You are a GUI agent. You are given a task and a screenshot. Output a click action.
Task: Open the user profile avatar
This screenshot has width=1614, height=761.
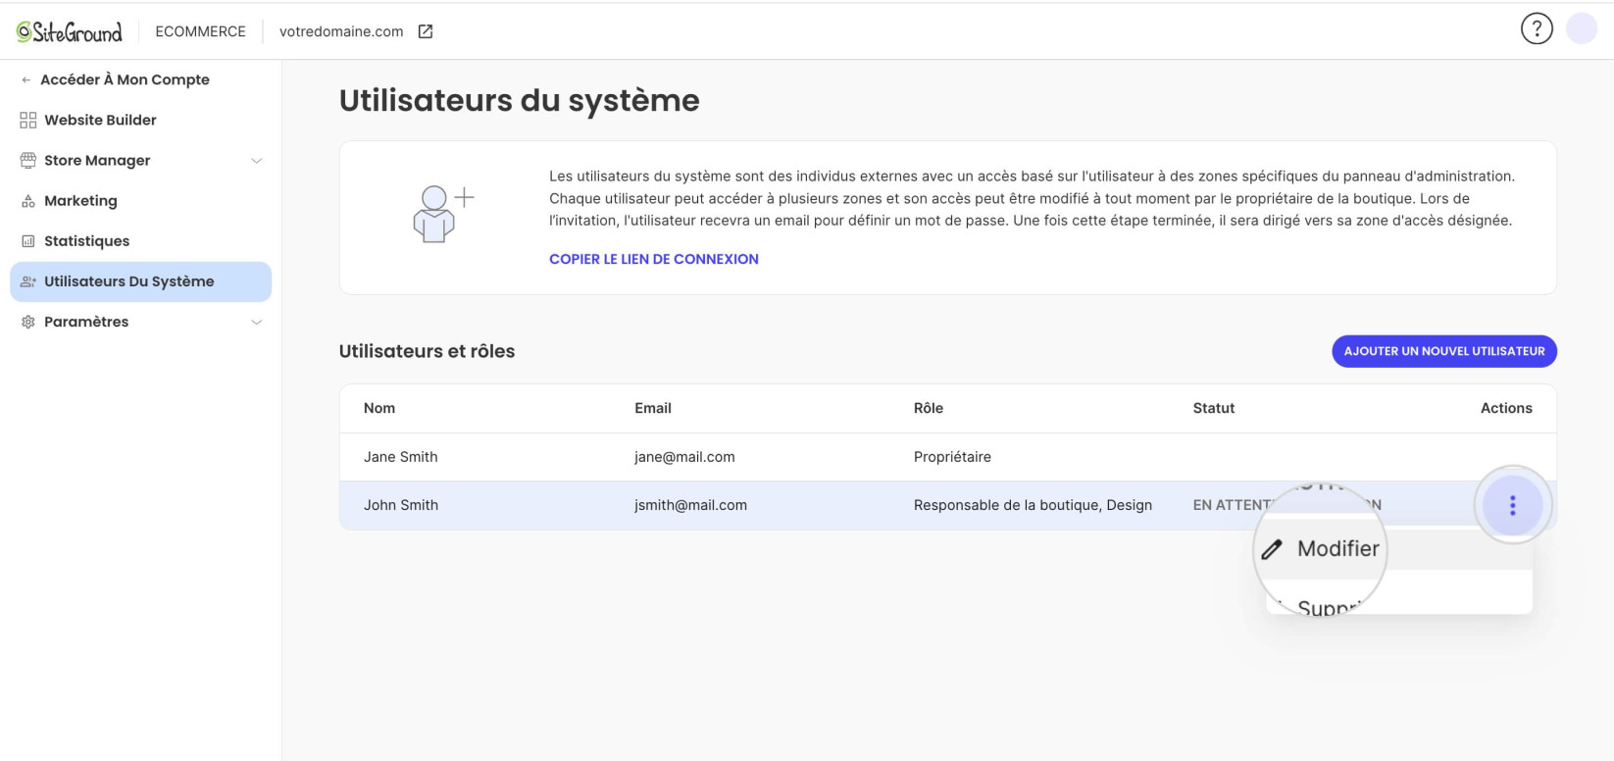point(1582,29)
